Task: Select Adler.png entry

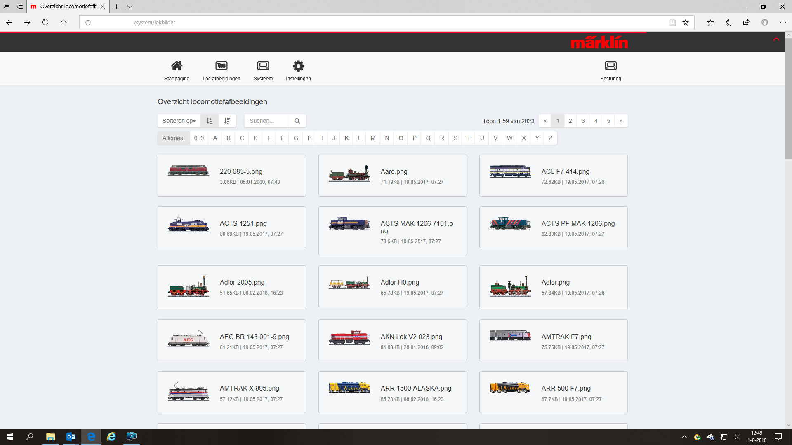Action: point(553,287)
